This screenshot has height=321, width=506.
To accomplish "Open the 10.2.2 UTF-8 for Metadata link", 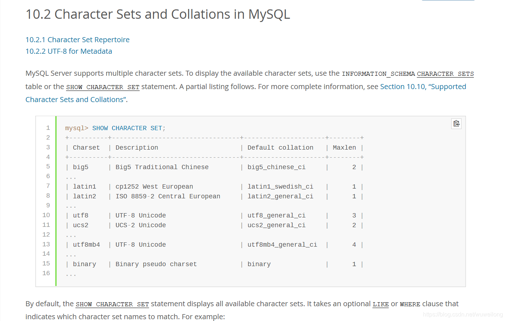I will 69,51.
